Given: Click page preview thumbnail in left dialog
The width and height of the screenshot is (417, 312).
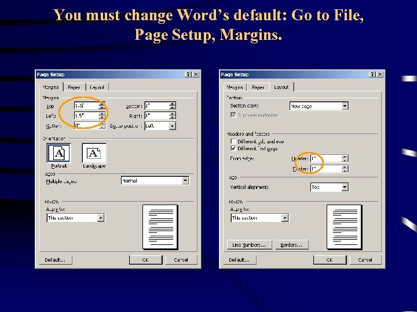Looking at the screenshot, I should [160, 227].
